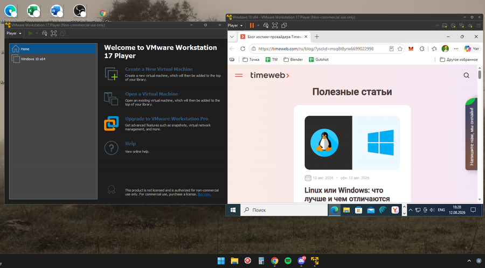Click the green Play virtual machine button
The height and width of the screenshot is (268, 485).
pyautogui.click(x=30, y=33)
